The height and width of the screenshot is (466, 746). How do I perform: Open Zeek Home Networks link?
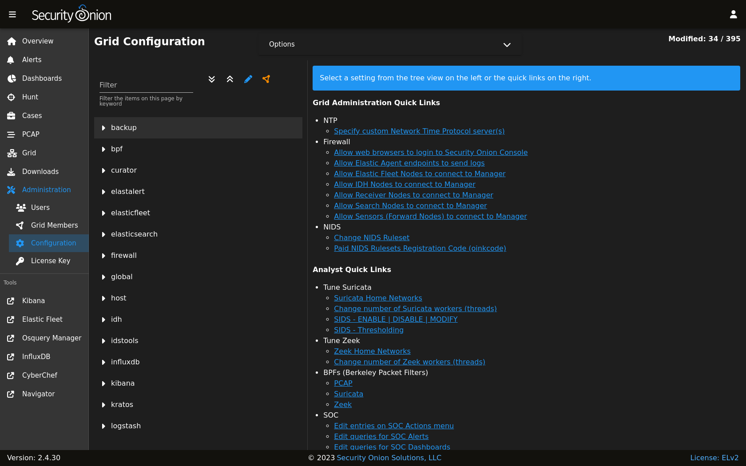372,351
